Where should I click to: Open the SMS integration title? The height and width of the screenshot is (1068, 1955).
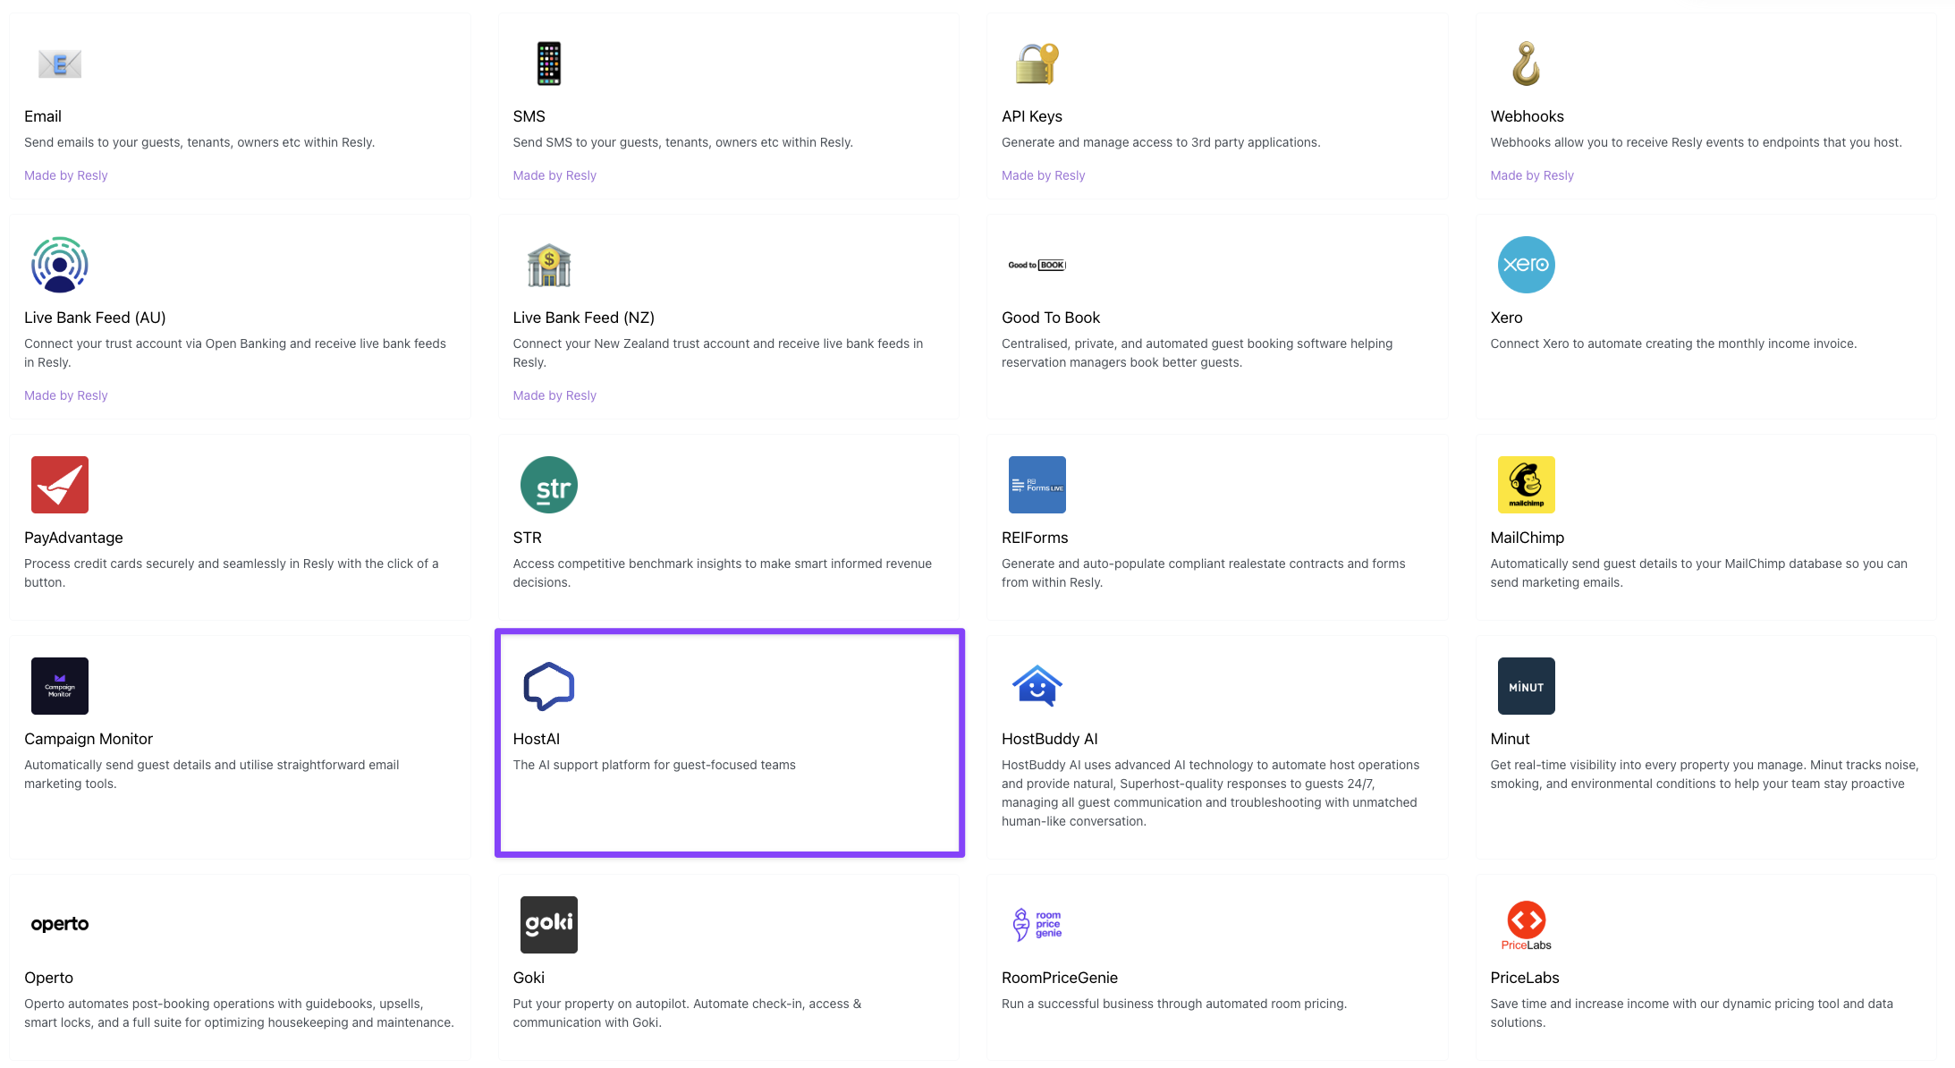[x=529, y=116]
